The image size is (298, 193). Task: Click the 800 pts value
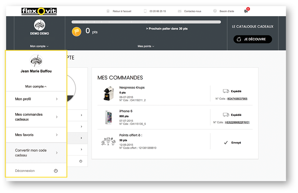[124, 116]
